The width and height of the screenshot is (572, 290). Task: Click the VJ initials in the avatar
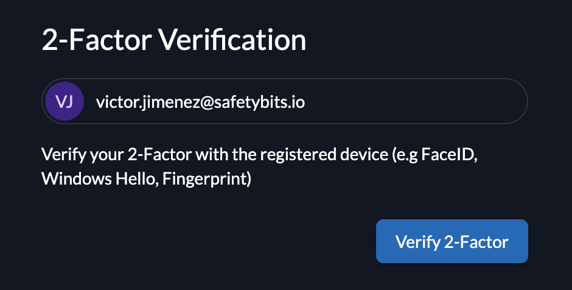(x=64, y=102)
